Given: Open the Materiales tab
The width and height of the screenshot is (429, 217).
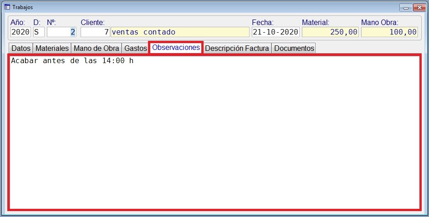Looking at the screenshot, I should coord(52,48).
